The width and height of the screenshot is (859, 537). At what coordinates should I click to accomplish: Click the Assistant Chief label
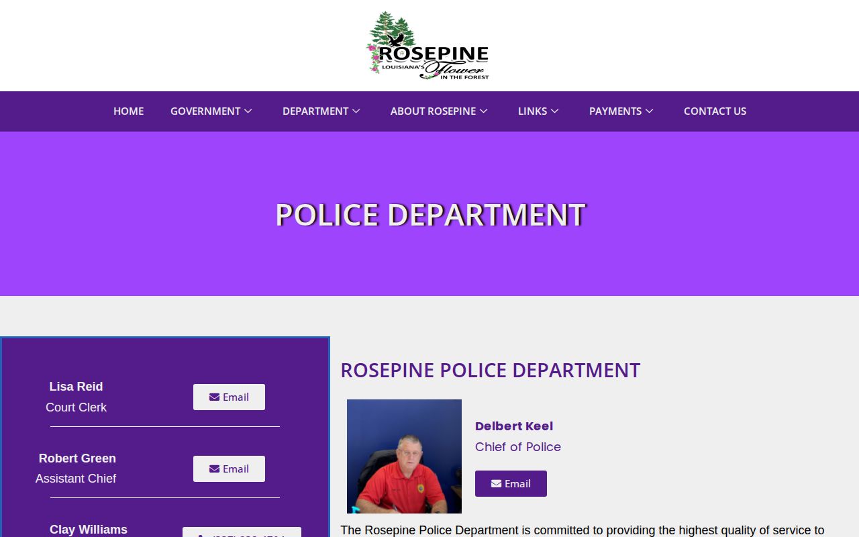[76, 479]
